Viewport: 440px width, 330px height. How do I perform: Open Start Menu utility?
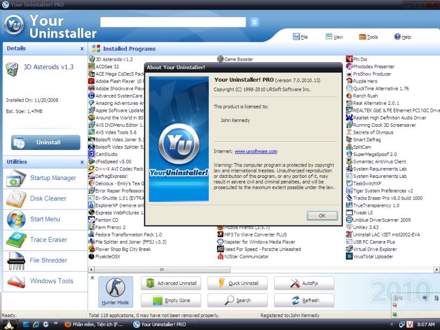click(x=45, y=219)
